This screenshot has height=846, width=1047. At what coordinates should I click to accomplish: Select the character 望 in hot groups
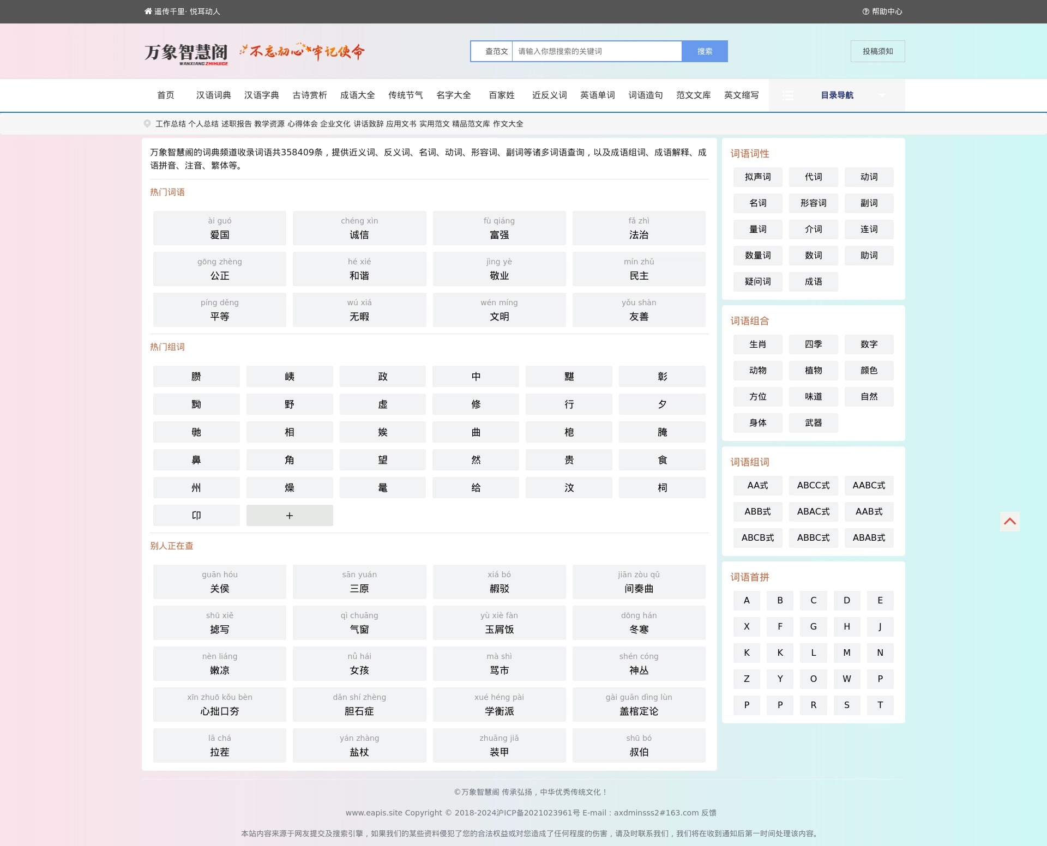tap(383, 460)
